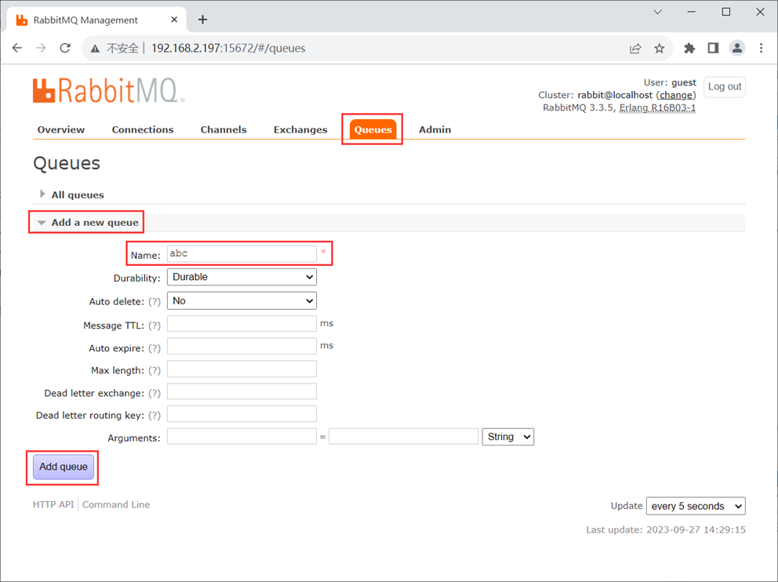Show help for Auto expire

tap(155, 348)
